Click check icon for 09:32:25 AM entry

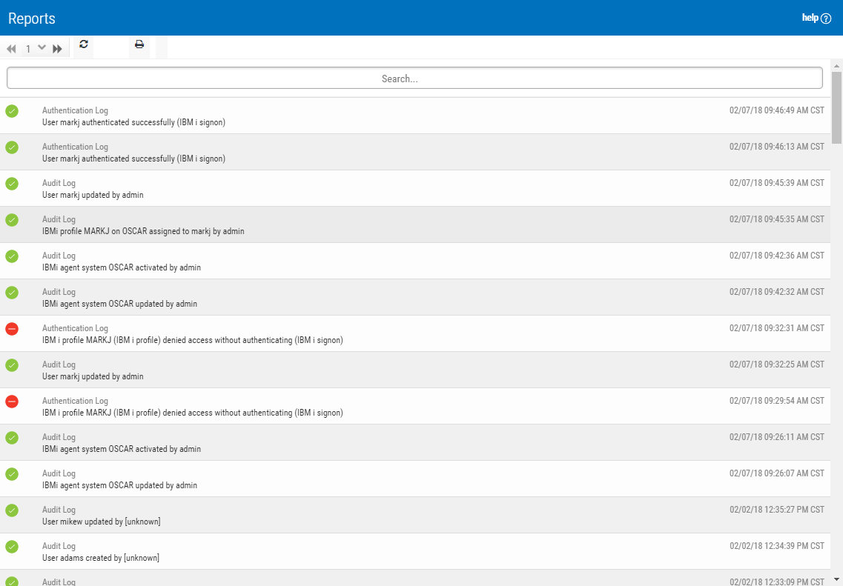coord(12,365)
